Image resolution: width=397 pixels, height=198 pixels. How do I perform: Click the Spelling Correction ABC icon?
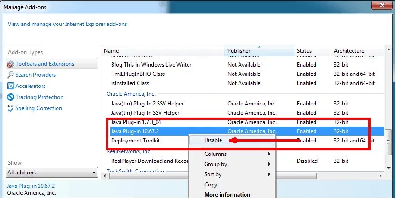tap(10, 108)
